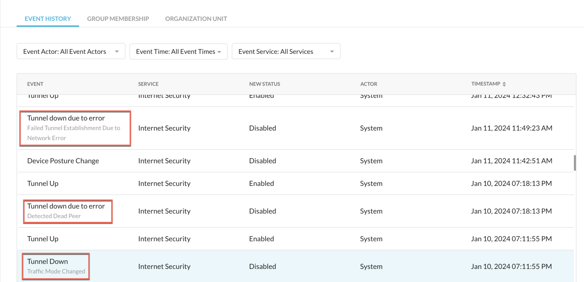Select the Device Posture Change event row
The height and width of the screenshot is (282, 584).
pos(63,161)
